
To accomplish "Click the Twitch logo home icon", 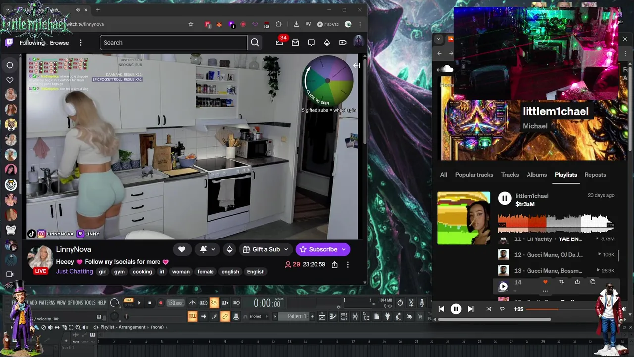I will [x=9, y=43].
